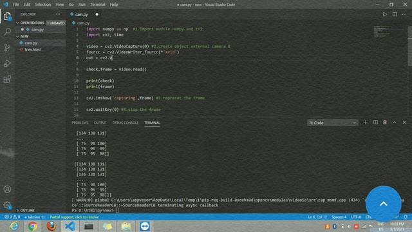The image size is (412, 232).
Task: Click the editor vertical scrollbar
Action: point(409,46)
